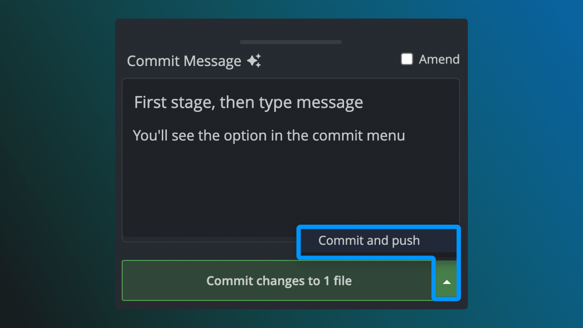Enable amending the previous commit

[407, 59]
